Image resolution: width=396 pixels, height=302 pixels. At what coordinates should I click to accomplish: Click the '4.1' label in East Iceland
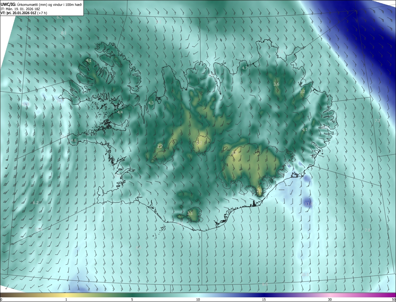305,130
